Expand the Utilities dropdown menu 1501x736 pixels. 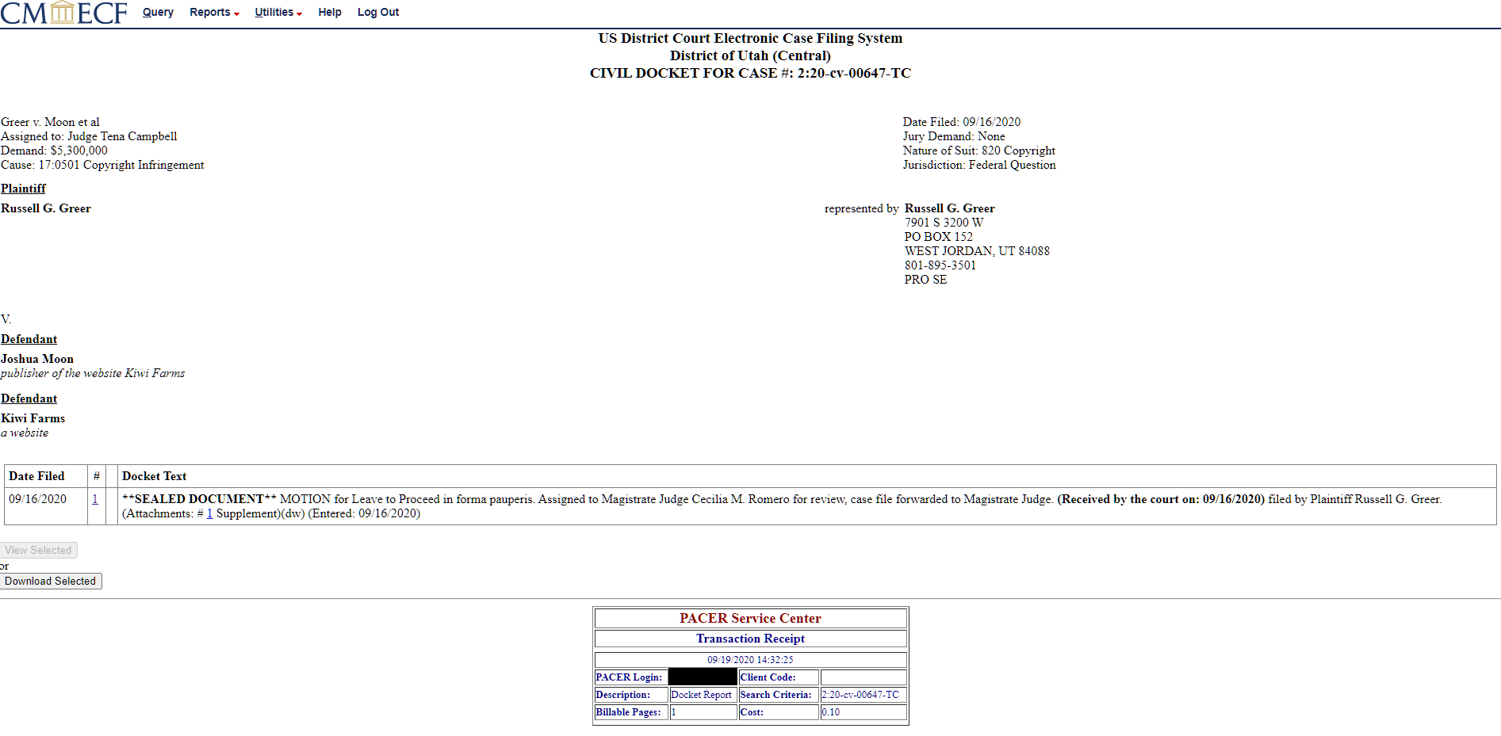[278, 12]
